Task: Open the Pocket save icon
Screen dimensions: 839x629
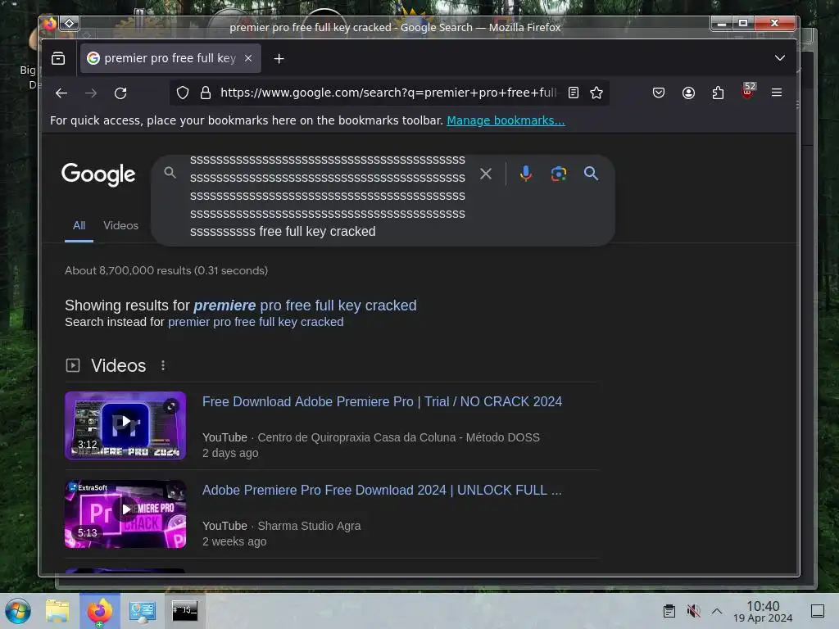Action: tap(659, 93)
